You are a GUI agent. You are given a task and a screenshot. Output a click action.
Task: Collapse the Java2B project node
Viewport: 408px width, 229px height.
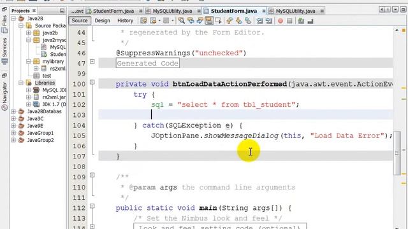pyautogui.click(x=13, y=18)
